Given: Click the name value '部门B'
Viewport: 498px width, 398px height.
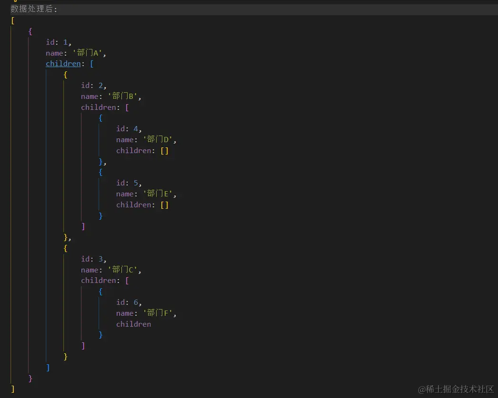Looking at the screenshot, I should pyautogui.click(x=123, y=96).
